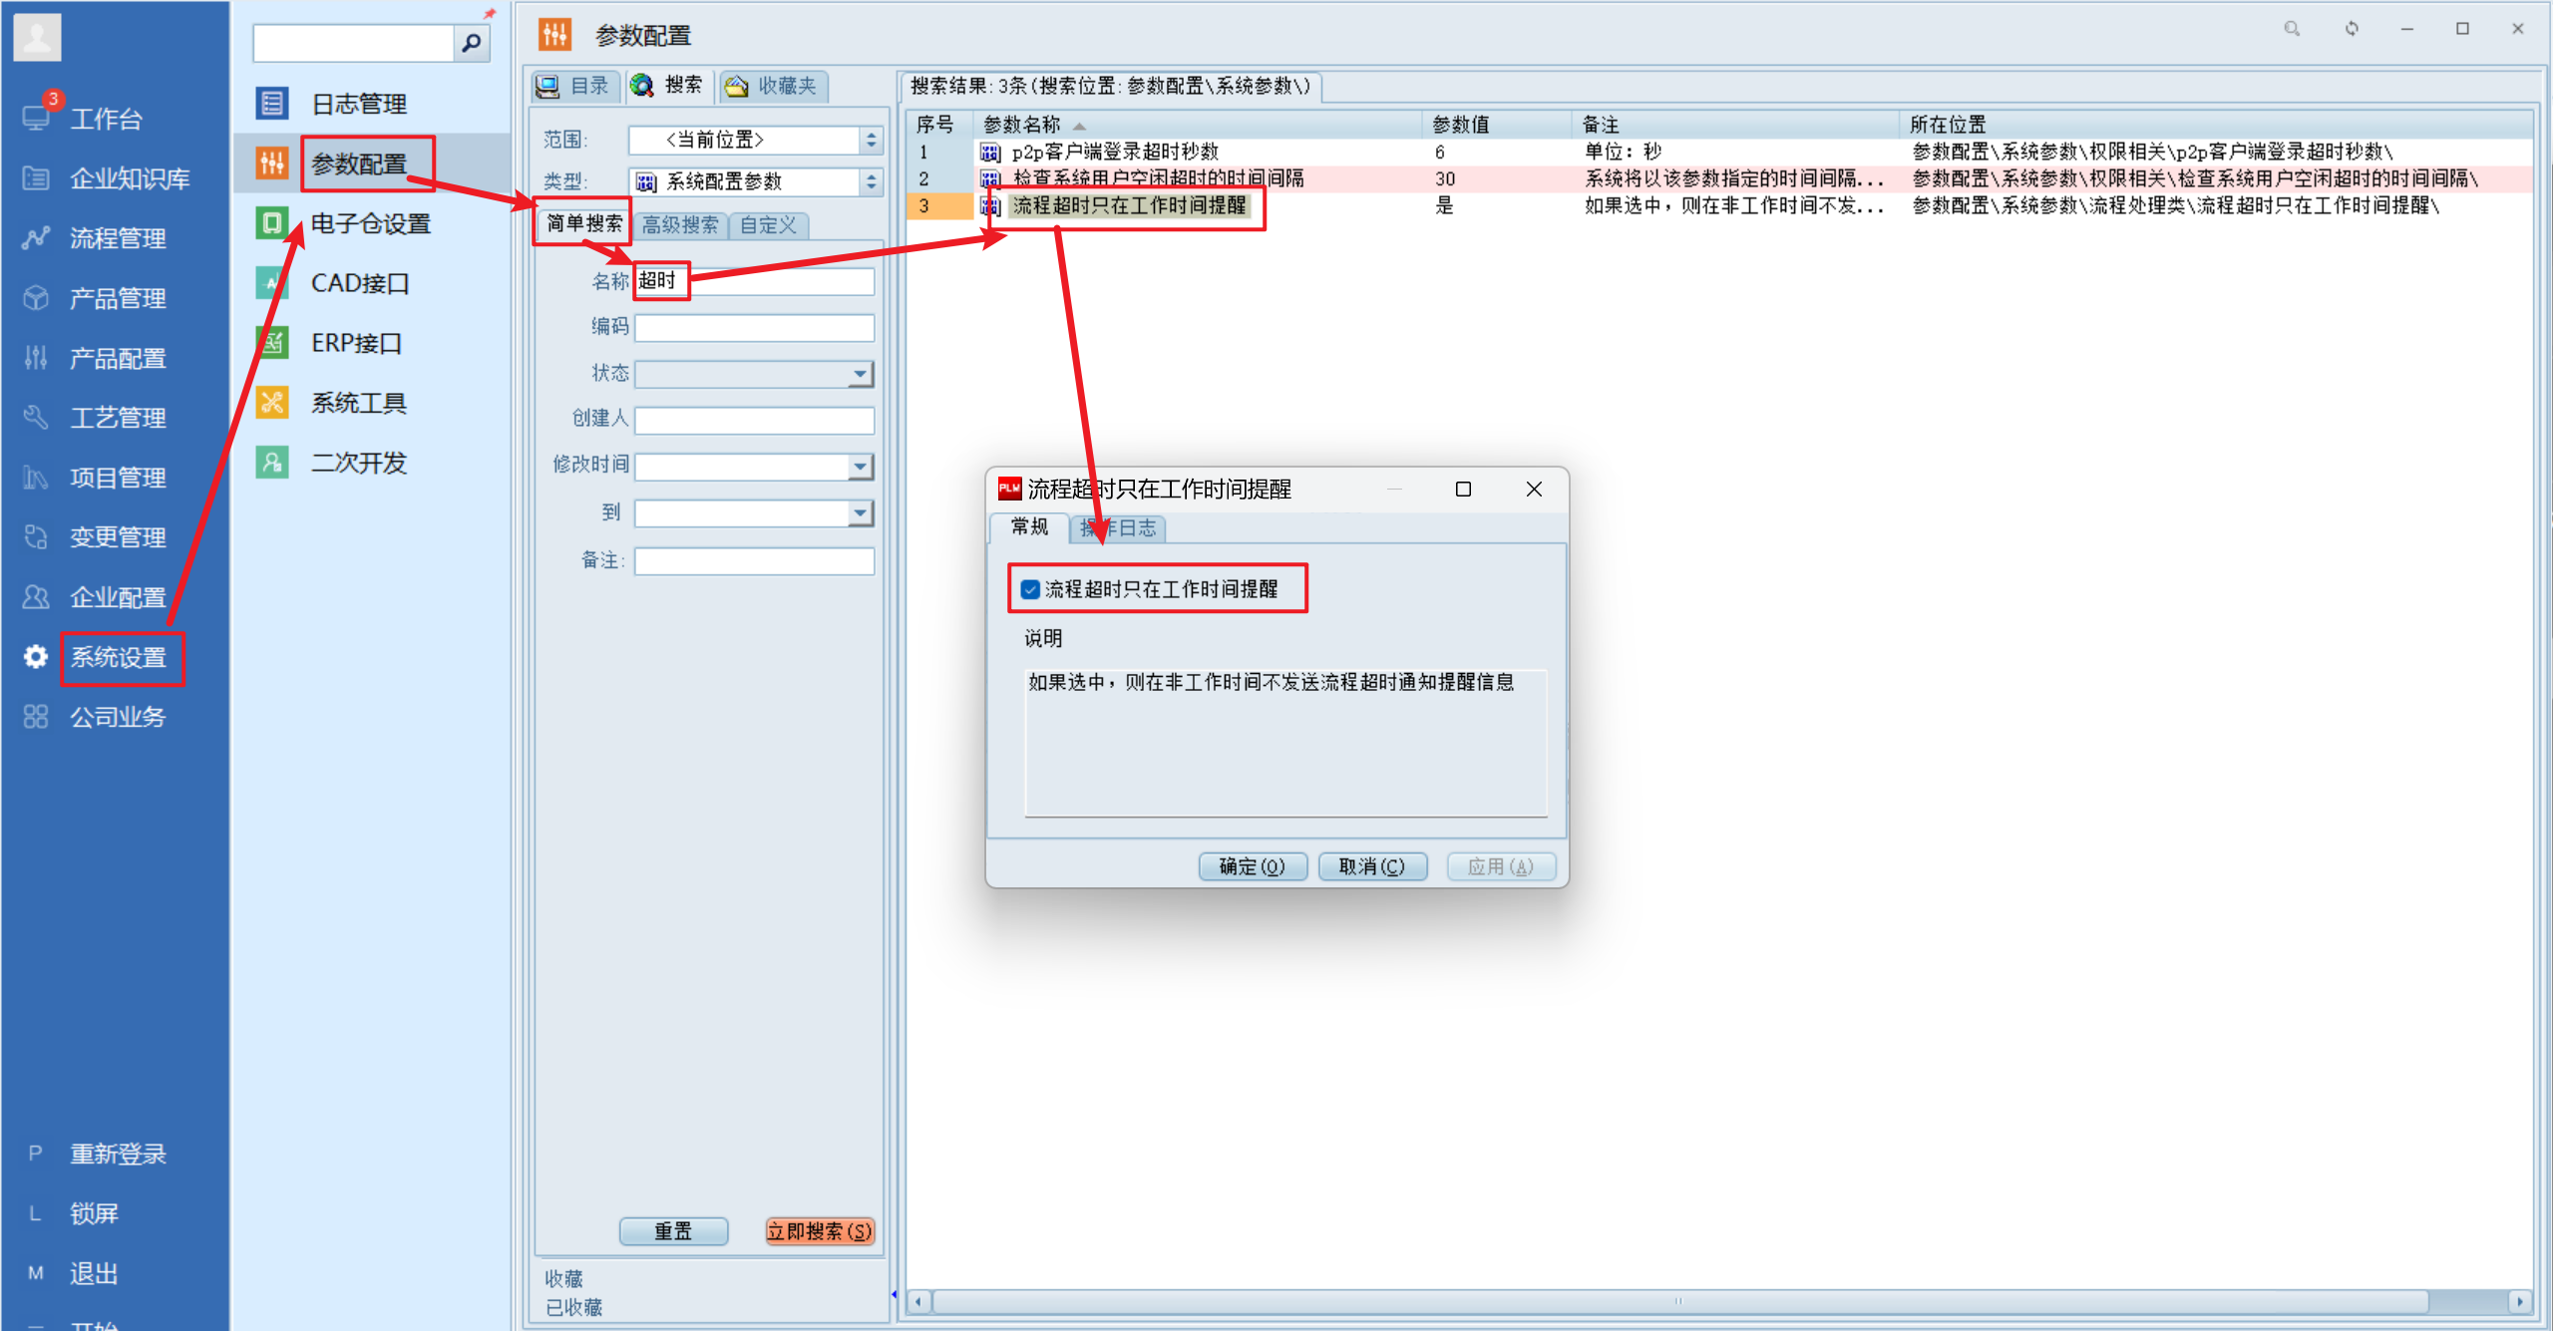Maximize the 流程超时只在工作时间提醒 dialog
The image size is (2553, 1331).
[1463, 489]
